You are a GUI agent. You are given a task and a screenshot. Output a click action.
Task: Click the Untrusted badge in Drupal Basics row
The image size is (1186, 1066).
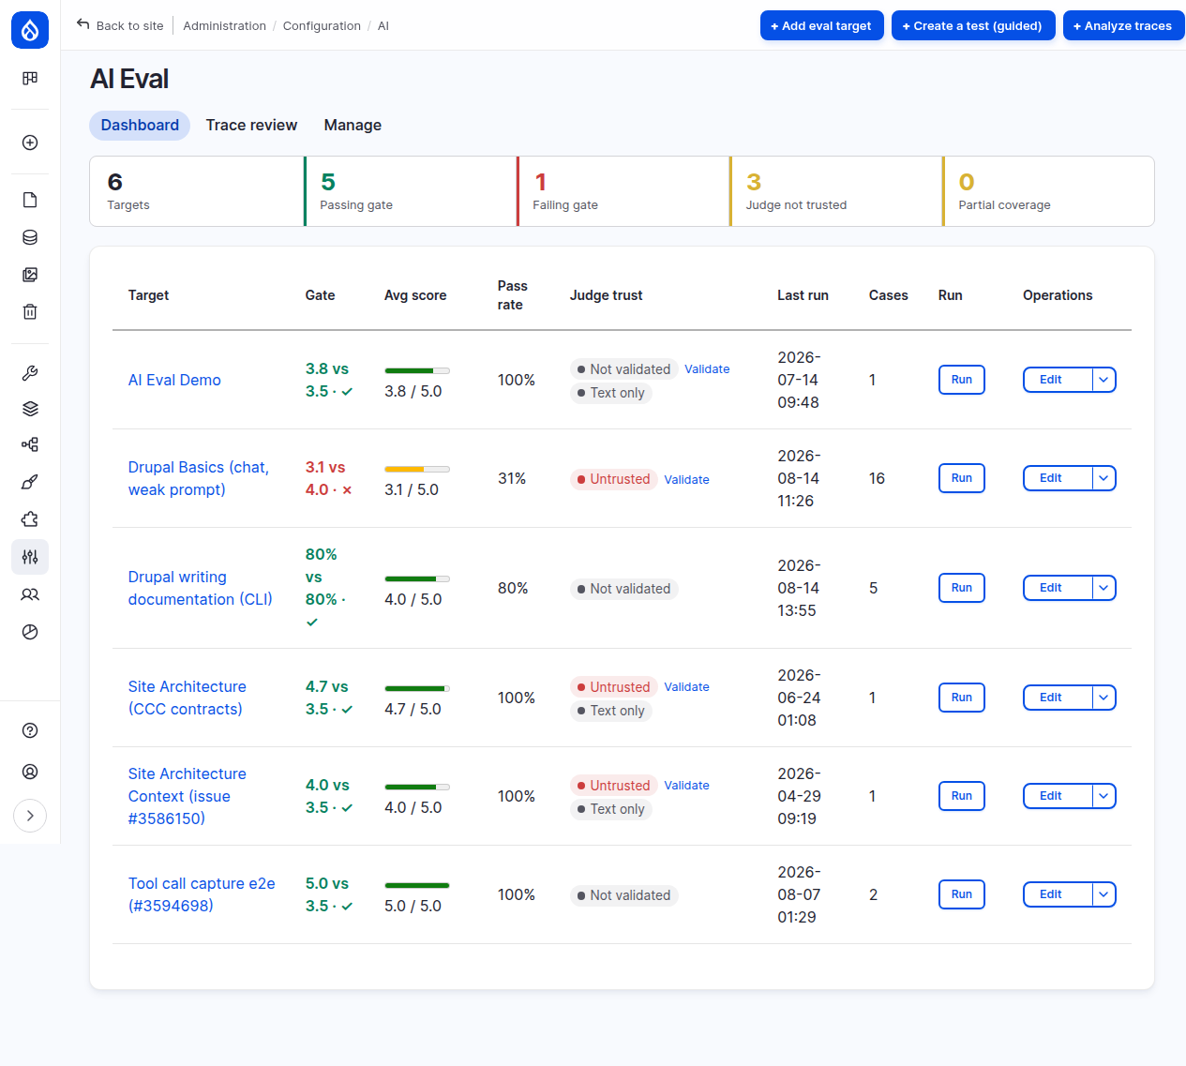point(613,479)
